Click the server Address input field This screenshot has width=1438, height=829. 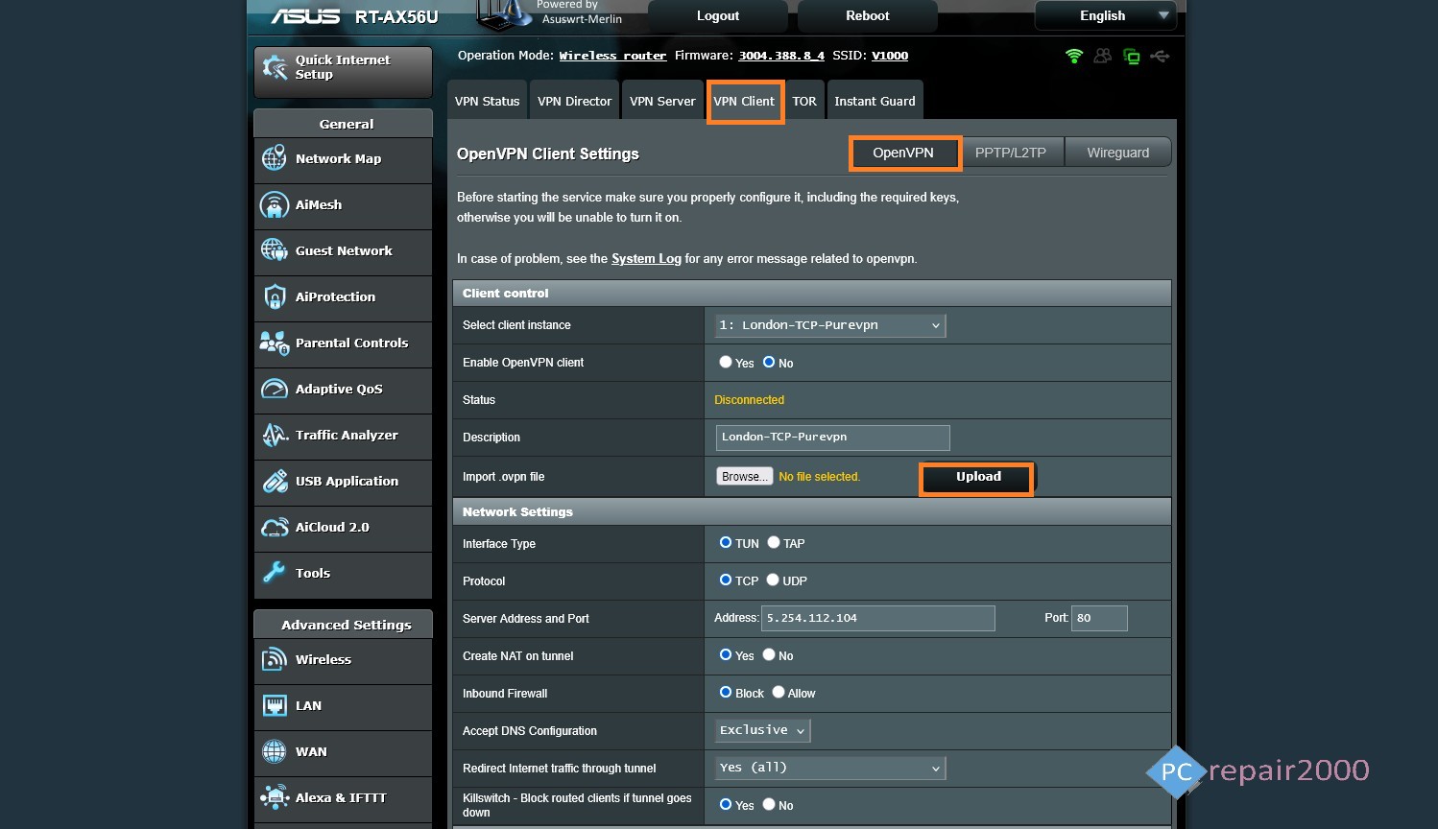pyautogui.click(x=878, y=618)
